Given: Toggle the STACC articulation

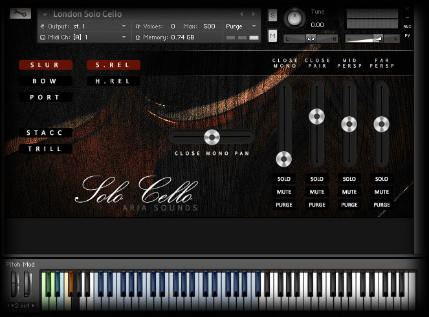Looking at the screenshot, I should pos(45,133).
